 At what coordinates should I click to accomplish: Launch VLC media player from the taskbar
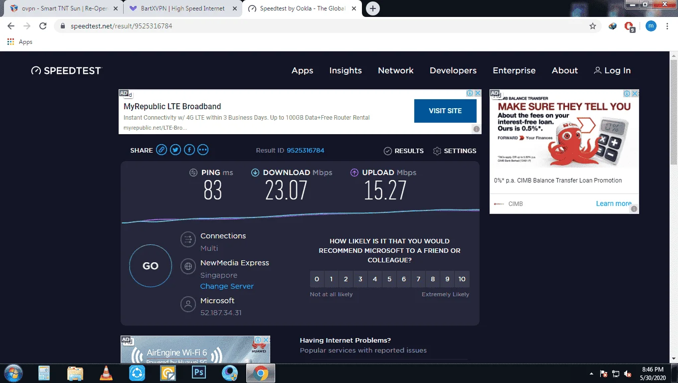pos(106,373)
